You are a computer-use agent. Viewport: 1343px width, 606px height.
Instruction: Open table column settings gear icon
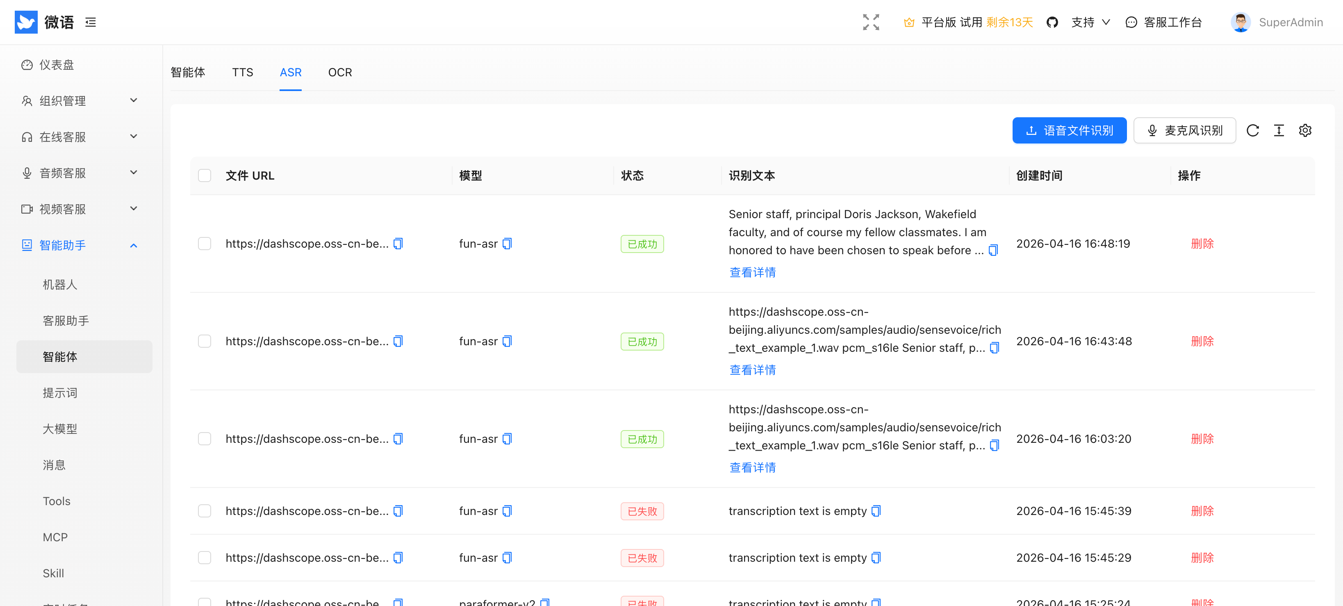coord(1304,130)
